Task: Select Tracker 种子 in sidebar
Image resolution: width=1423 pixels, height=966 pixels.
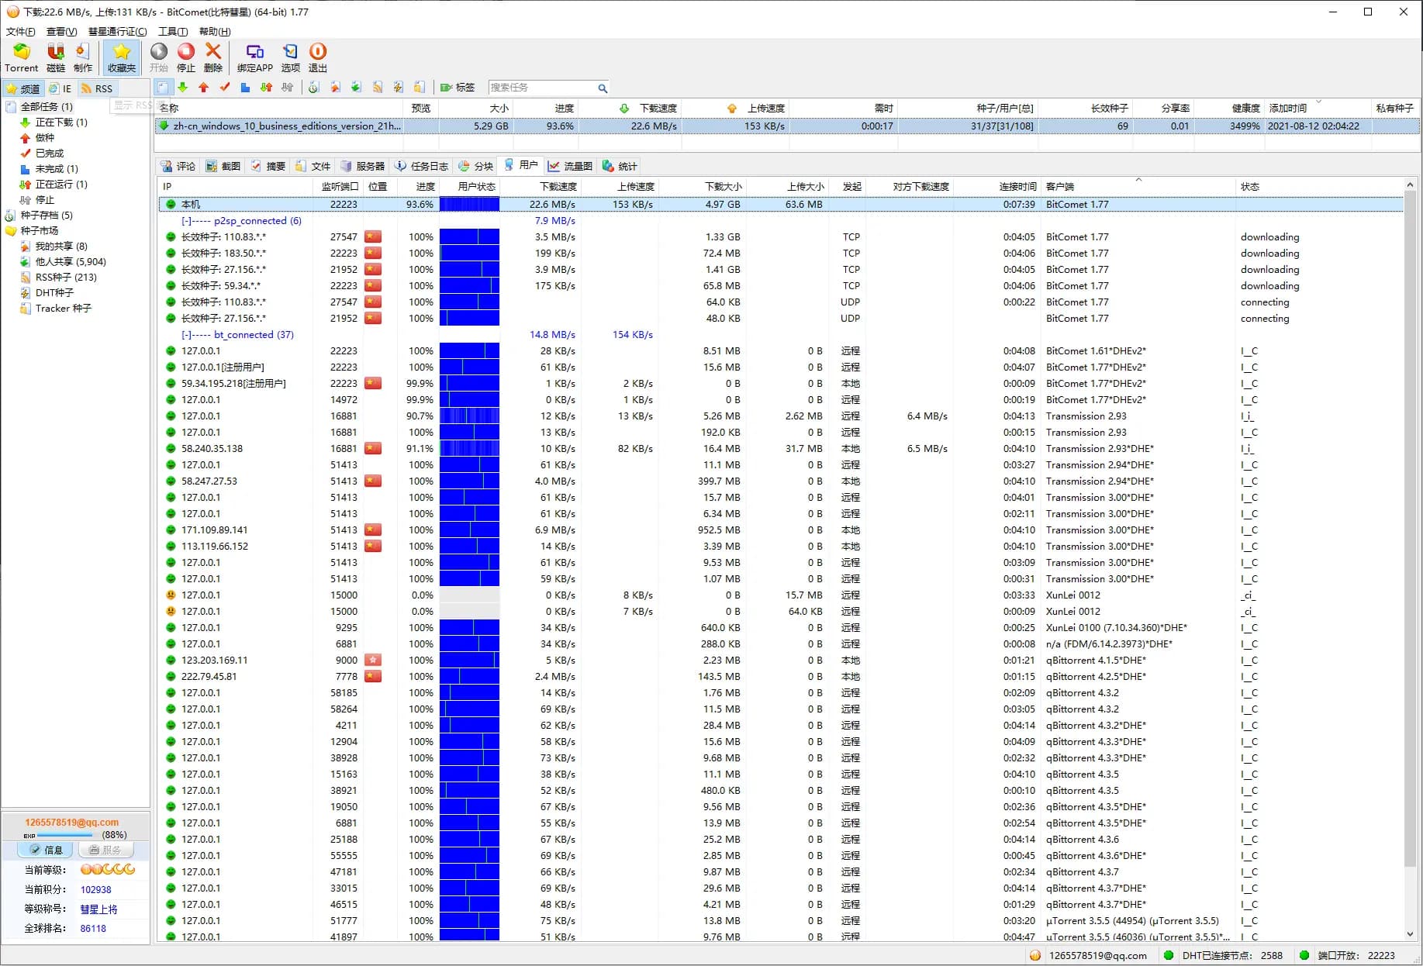Action: 64,309
